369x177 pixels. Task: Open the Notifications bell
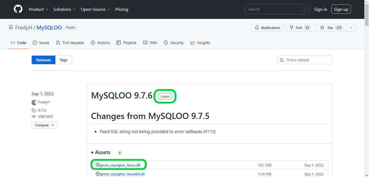pyautogui.click(x=257, y=28)
